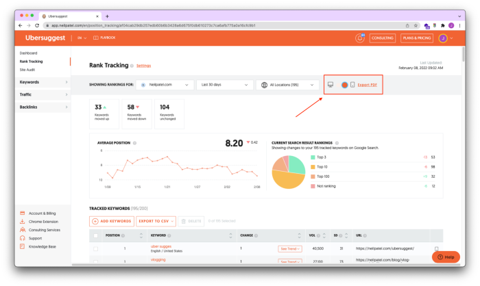Click the Export PDF link
480x286 pixels.
(367, 85)
